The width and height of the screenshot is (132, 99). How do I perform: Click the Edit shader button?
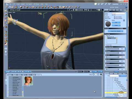pos(116,23)
